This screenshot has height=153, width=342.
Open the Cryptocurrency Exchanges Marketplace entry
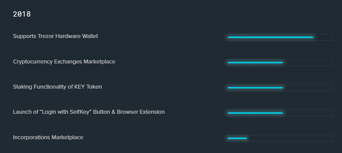(x=64, y=62)
